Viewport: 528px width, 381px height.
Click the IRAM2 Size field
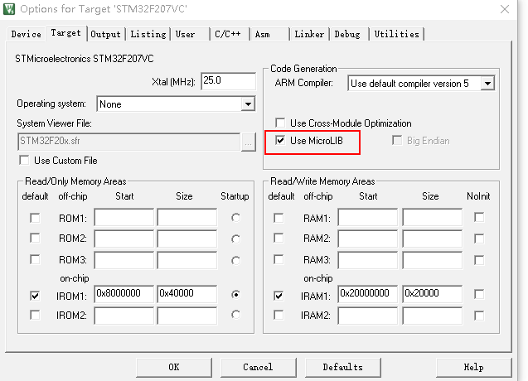tap(433, 316)
